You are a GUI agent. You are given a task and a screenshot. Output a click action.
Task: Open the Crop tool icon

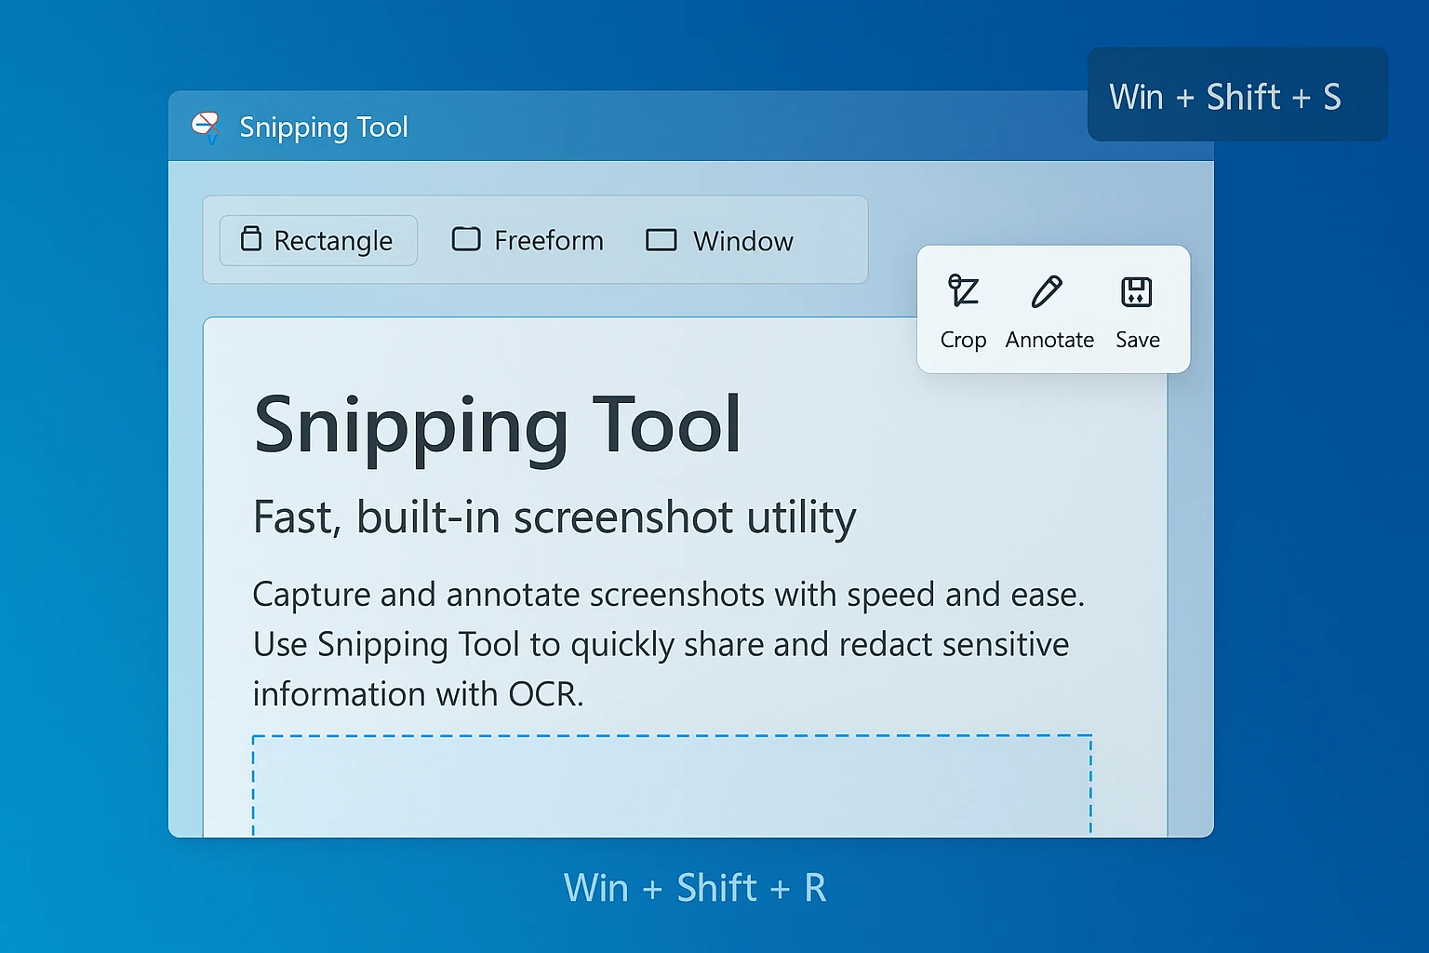pyautogui.click(x=963, y=291)
